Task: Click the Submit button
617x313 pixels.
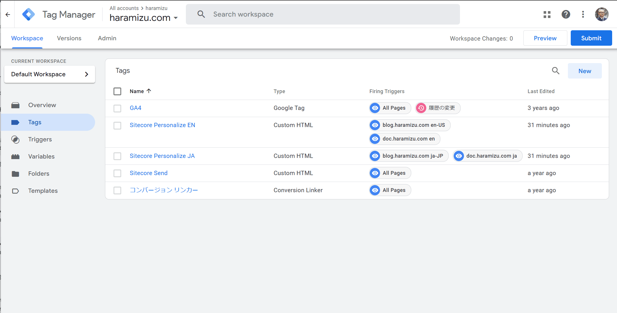Action: click(591, 38)
